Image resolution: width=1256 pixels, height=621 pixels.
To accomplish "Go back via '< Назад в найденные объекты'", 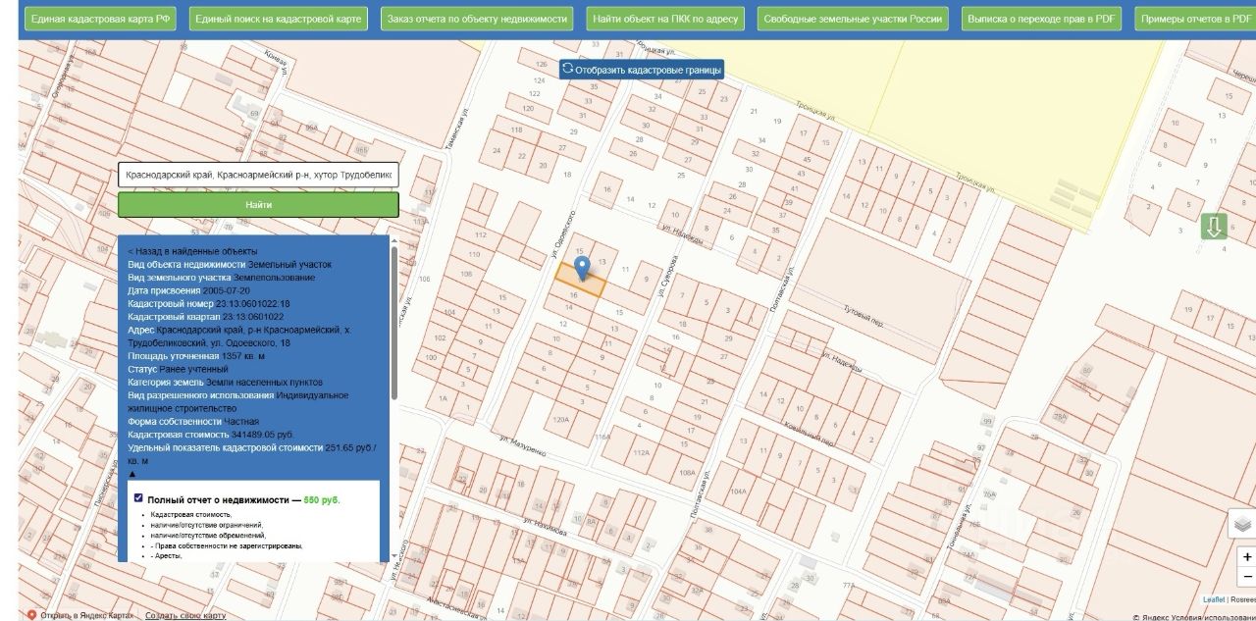I will click(x=192, y=251).
